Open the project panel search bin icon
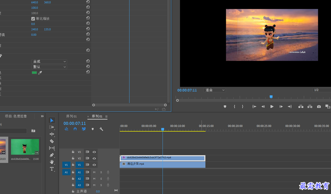Screen dimensions: 331x194 33,131
